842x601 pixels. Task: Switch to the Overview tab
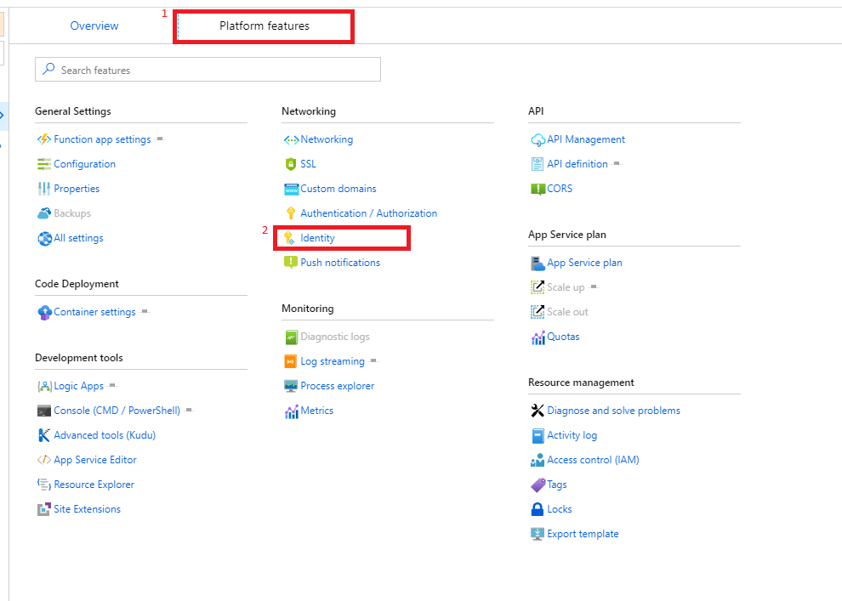[94, 26]
